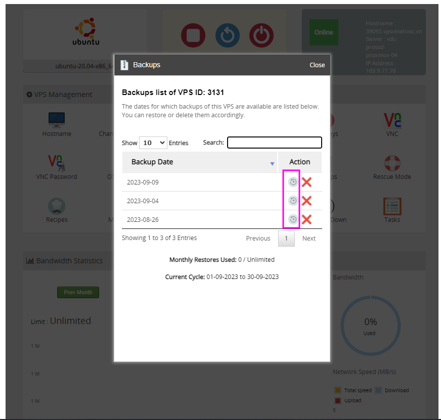Select the Restart VPS icon
The width and height of the screenshot is (441, 420).
coord(228,36)
